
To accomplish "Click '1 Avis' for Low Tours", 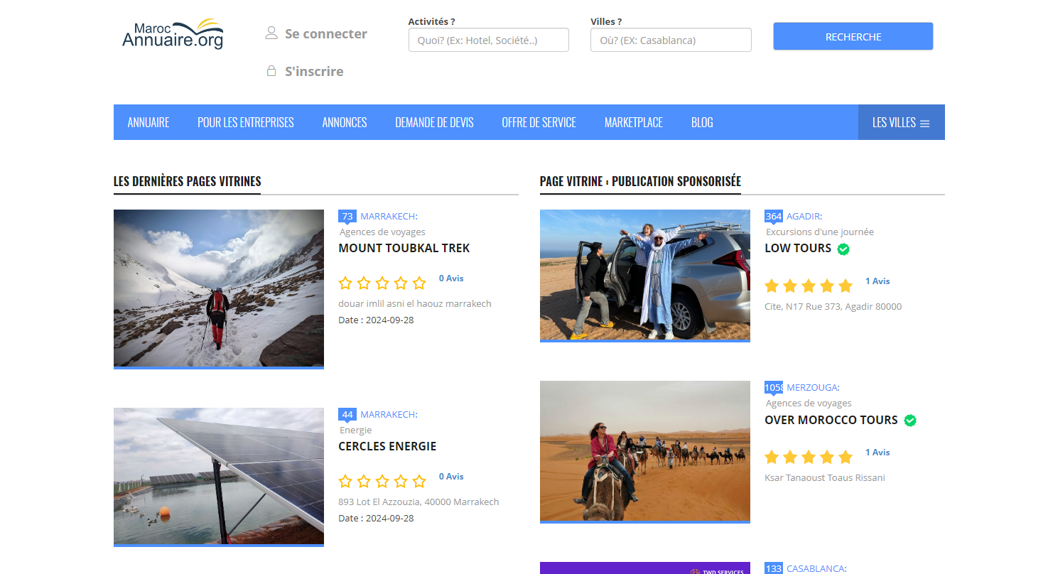I will 877,281.
